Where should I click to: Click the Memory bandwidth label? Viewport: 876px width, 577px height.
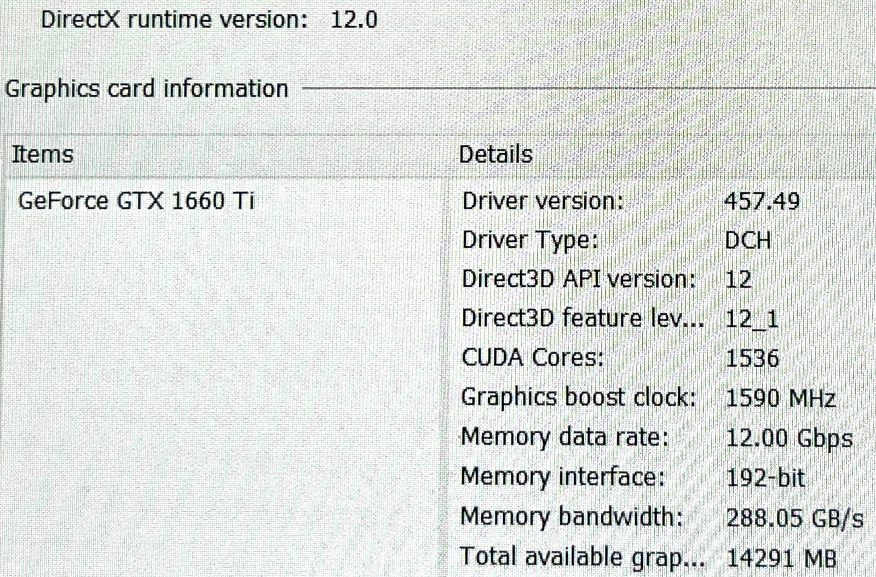coord(572,516)
